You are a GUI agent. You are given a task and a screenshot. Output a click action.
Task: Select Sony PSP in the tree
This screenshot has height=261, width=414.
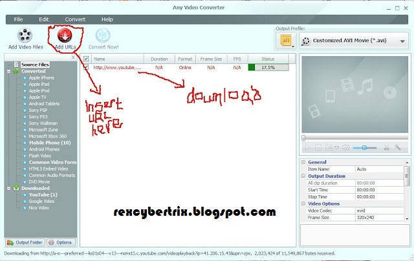click(x=38, y=110)
